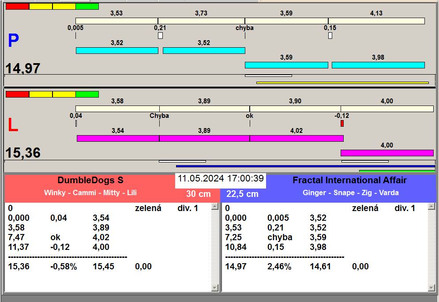
Task: Click the yellow line below lane P
Action: click(342, 83)
